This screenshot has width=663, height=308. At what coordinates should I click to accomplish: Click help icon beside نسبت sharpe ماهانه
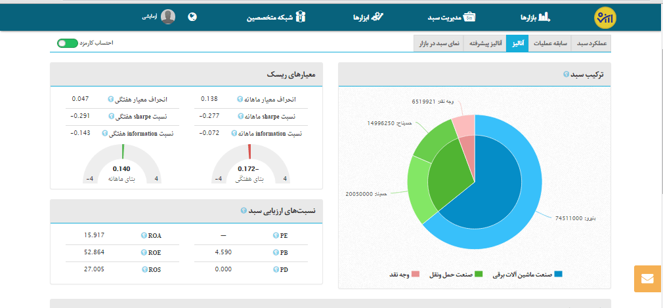tap(241, 116)
